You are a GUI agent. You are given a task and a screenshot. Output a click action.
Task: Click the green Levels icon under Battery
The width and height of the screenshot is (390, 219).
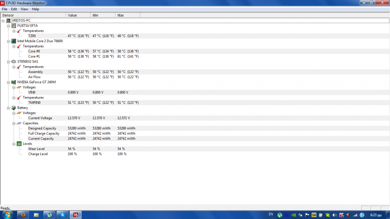tap(19, 144)
